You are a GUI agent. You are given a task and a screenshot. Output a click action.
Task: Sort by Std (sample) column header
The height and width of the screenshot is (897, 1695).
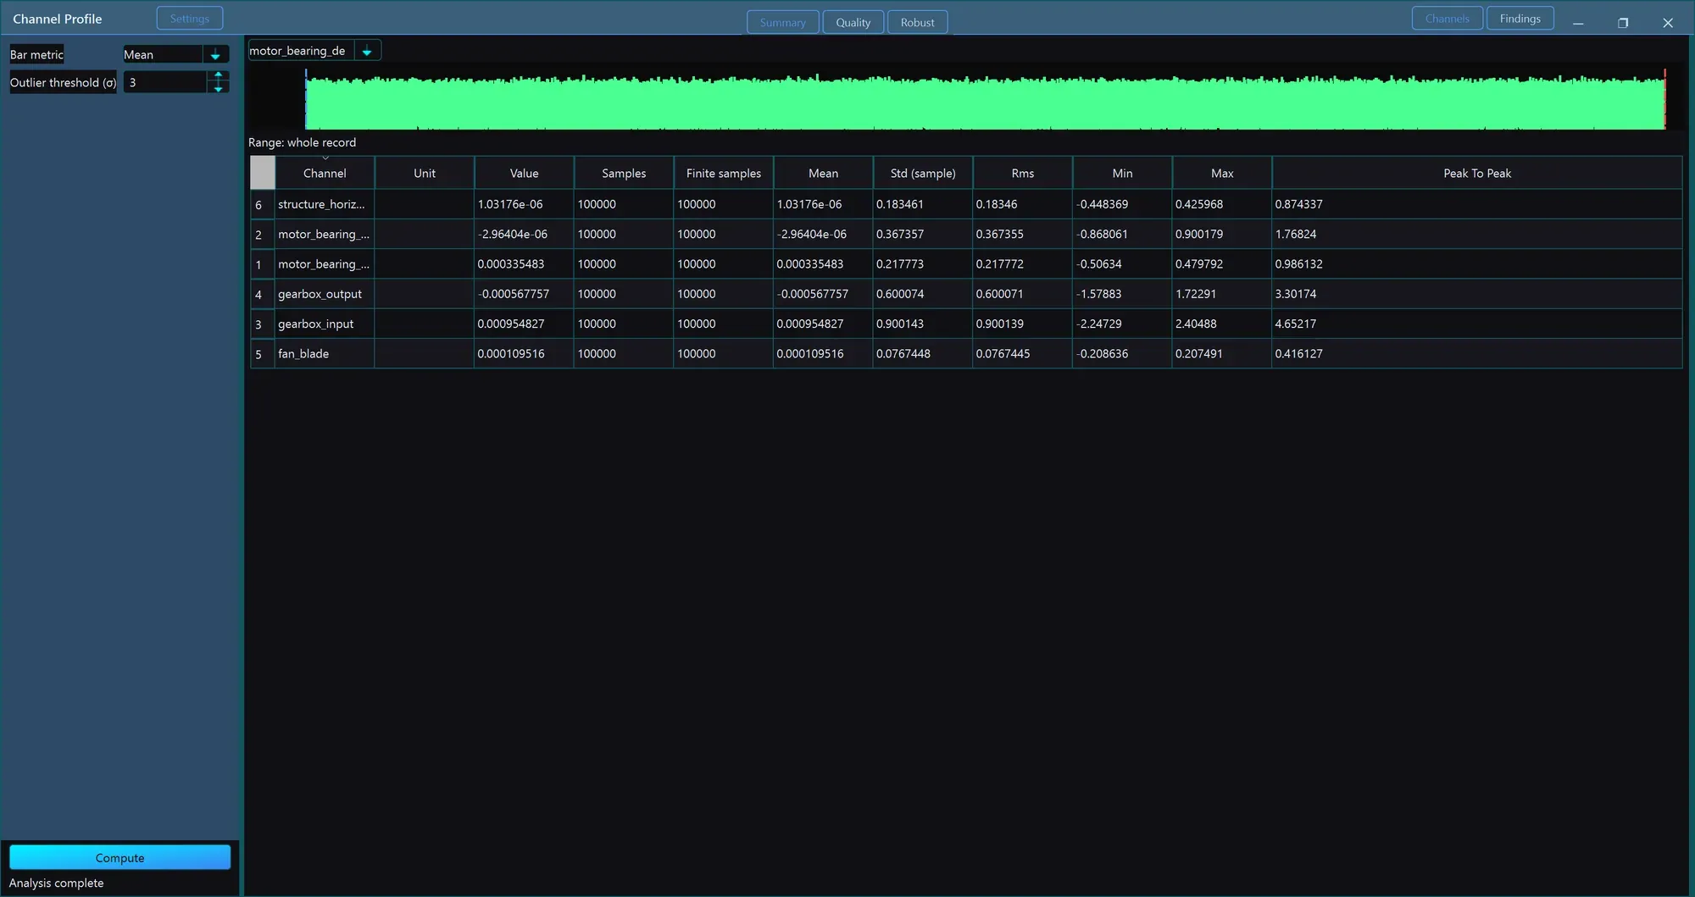pyautogui.click(x=923, y=173)
